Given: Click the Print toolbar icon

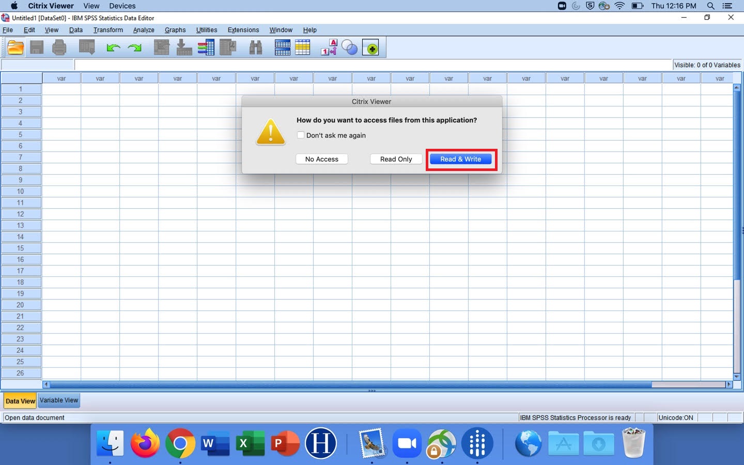Looking at the screenshot, I should tap(59, 48).
